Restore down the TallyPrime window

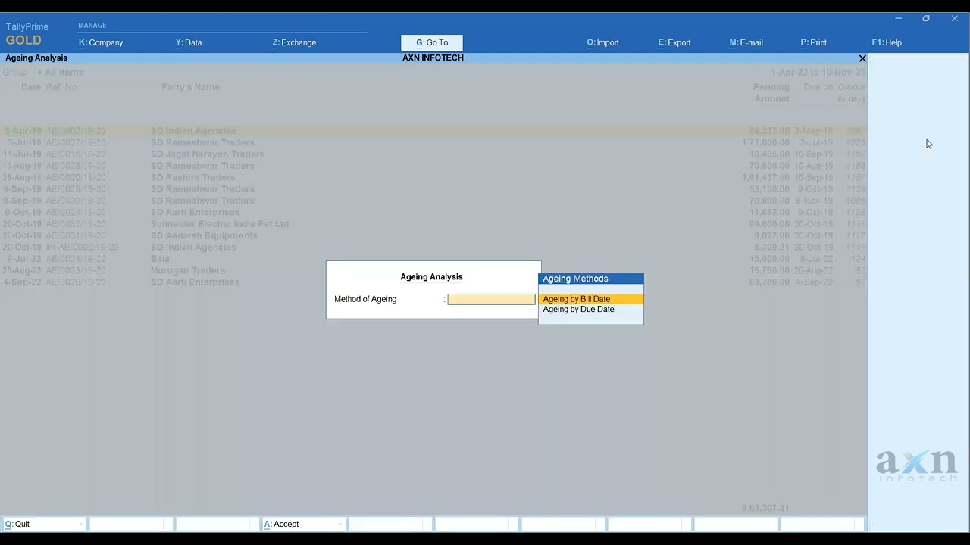coord(926,18)
